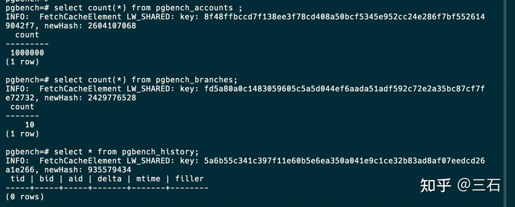Click the count result 10
Screen dimensions: 515x207
click(30, 125)
